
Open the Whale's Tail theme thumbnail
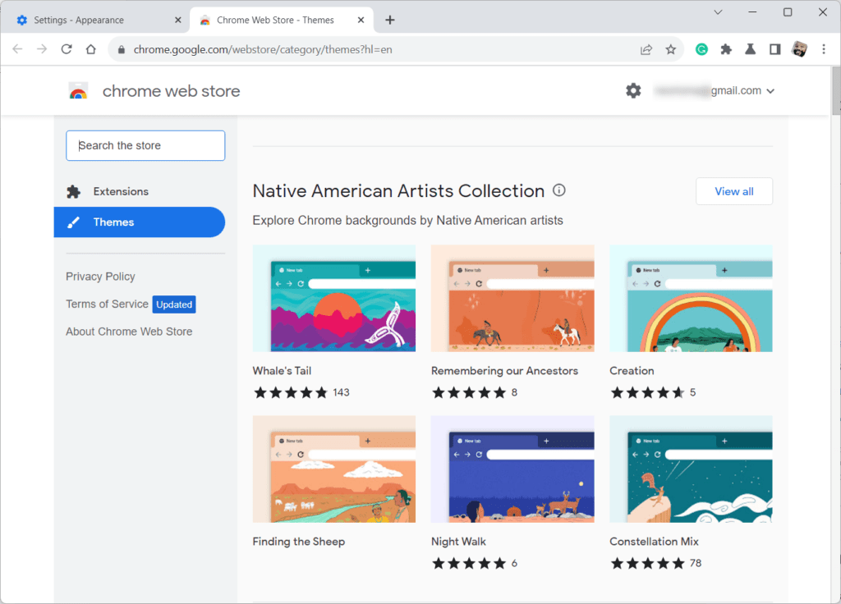pyautogui.click(x=333, y=298)
